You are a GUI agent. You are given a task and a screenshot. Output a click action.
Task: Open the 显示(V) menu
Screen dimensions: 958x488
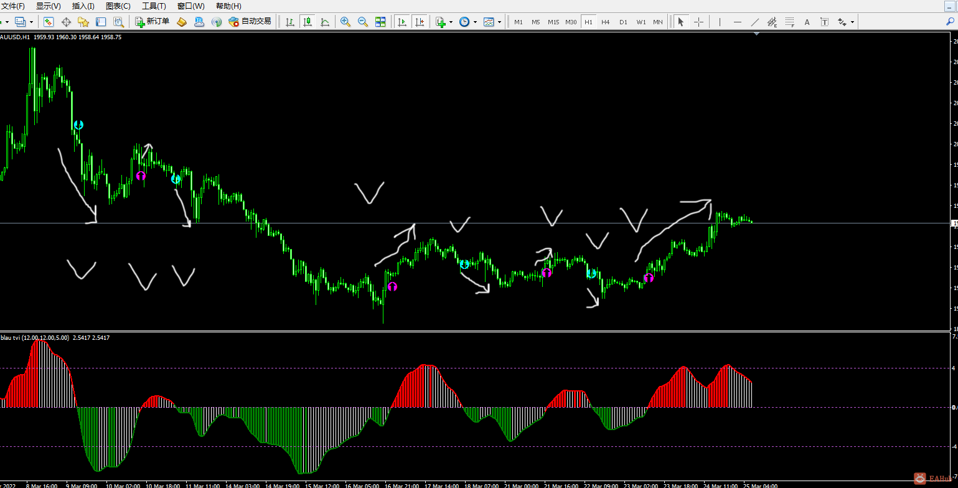click(x=48, y=6)
